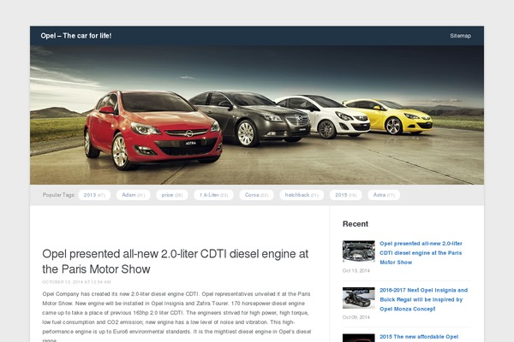This screenshot has height=342, width=514.
Task: Click the Opel Monza Concept thumbnail in Recent
Action: (x=359, y=298)
